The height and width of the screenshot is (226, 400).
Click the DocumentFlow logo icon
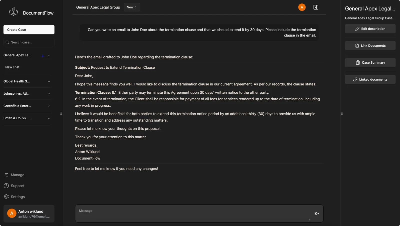13,12
